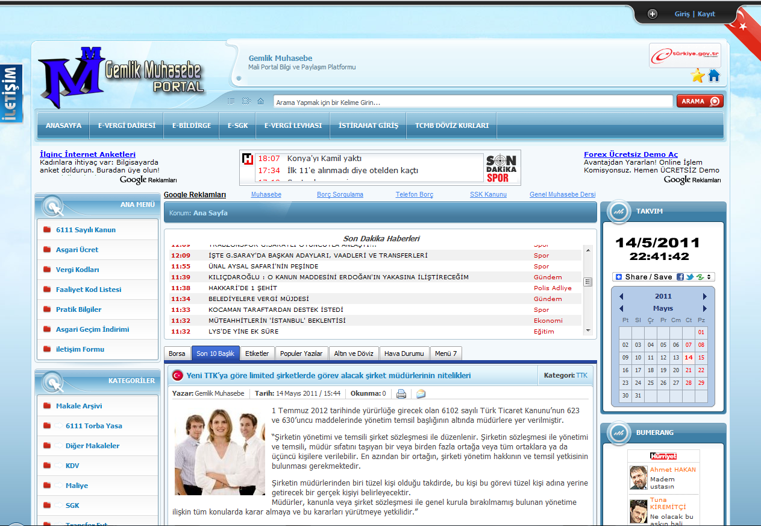This screenshot has width=761, height=526.
Task: Click the printer icon in the article header
Action: click(x=401, y=394)
